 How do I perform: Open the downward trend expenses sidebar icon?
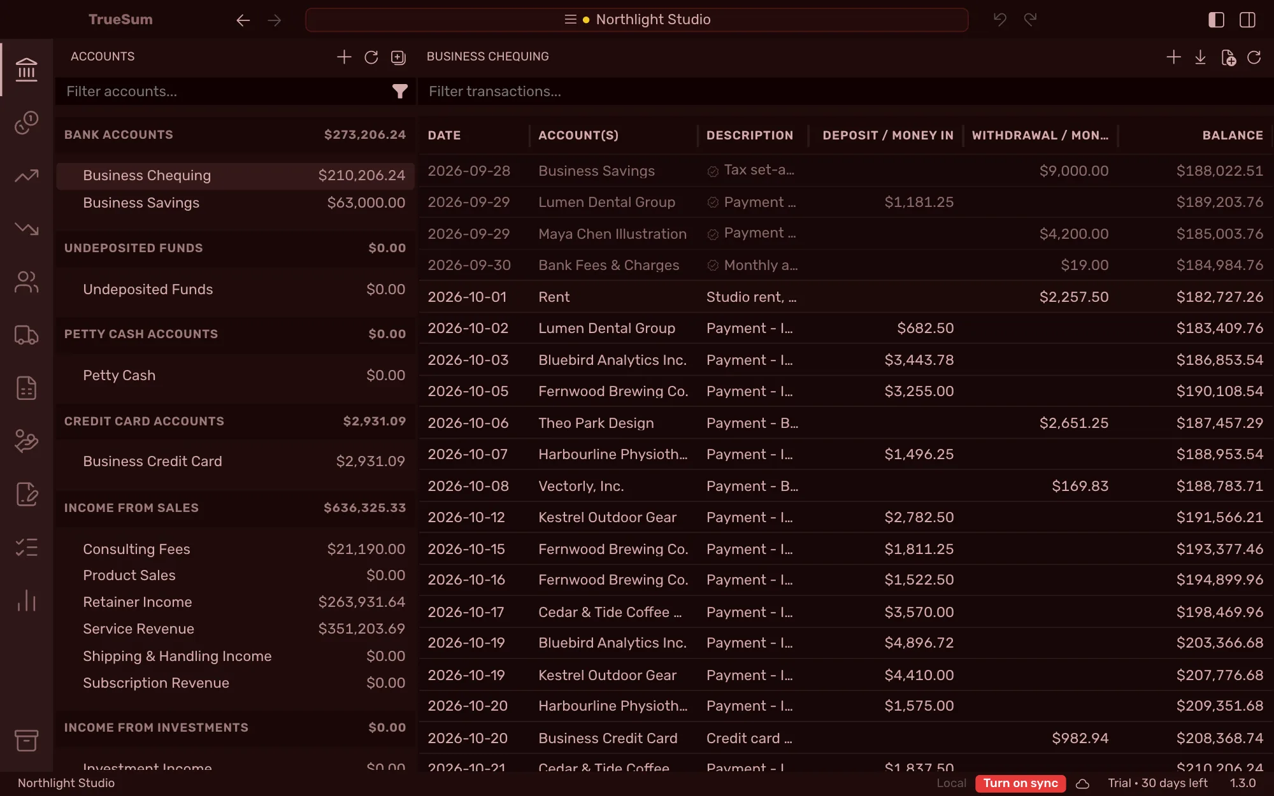(x=26, y=229)
